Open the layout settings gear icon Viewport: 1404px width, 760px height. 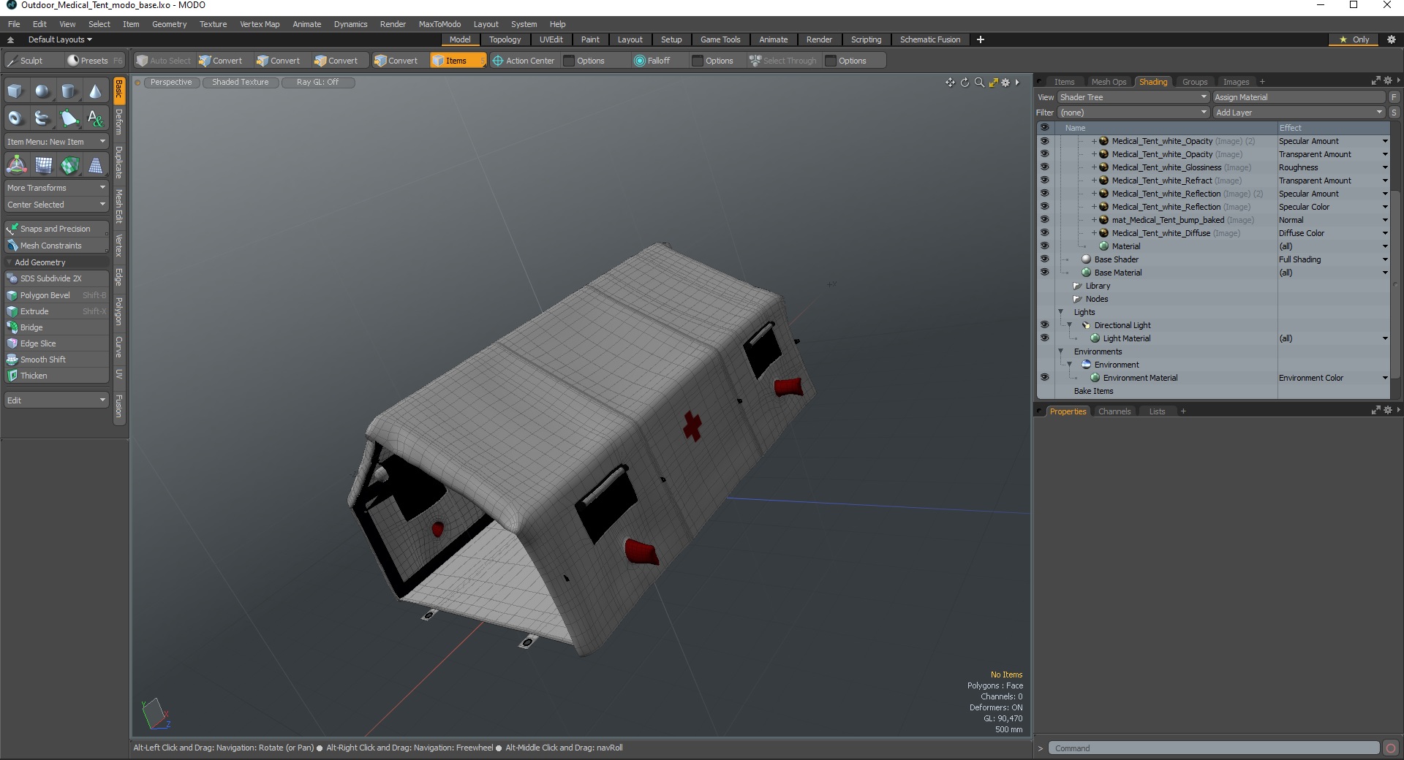tap(1392, 39)
